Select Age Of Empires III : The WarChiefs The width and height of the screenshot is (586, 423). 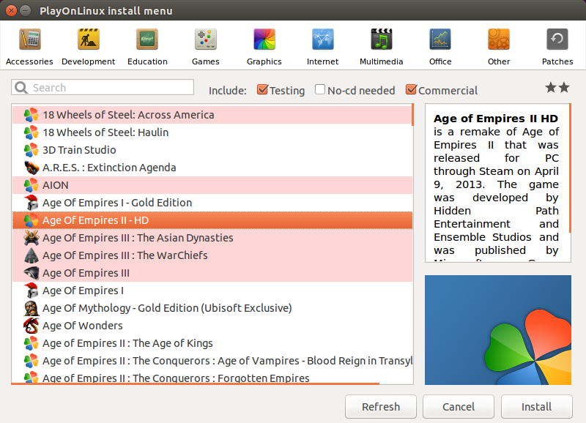point(212,255)
